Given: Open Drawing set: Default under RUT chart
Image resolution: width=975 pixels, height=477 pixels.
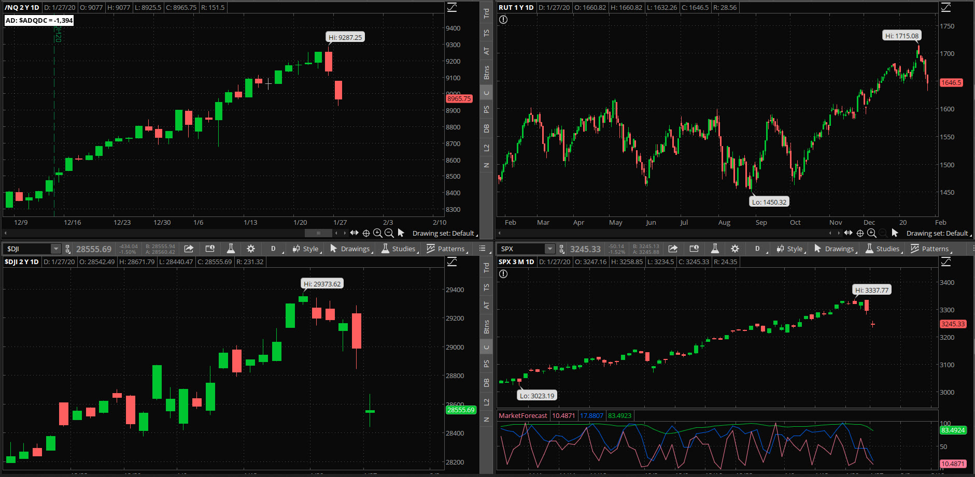Looking at the screenshot, I should click(x=939, y=233).
